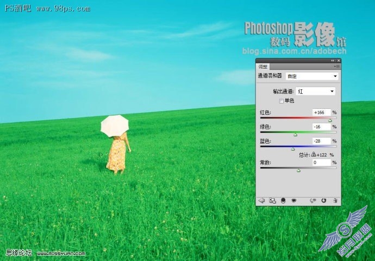Click the 通道混和器 label text
Image resolution: width=375 pixels, height=261 pixels.
[270, 76]
